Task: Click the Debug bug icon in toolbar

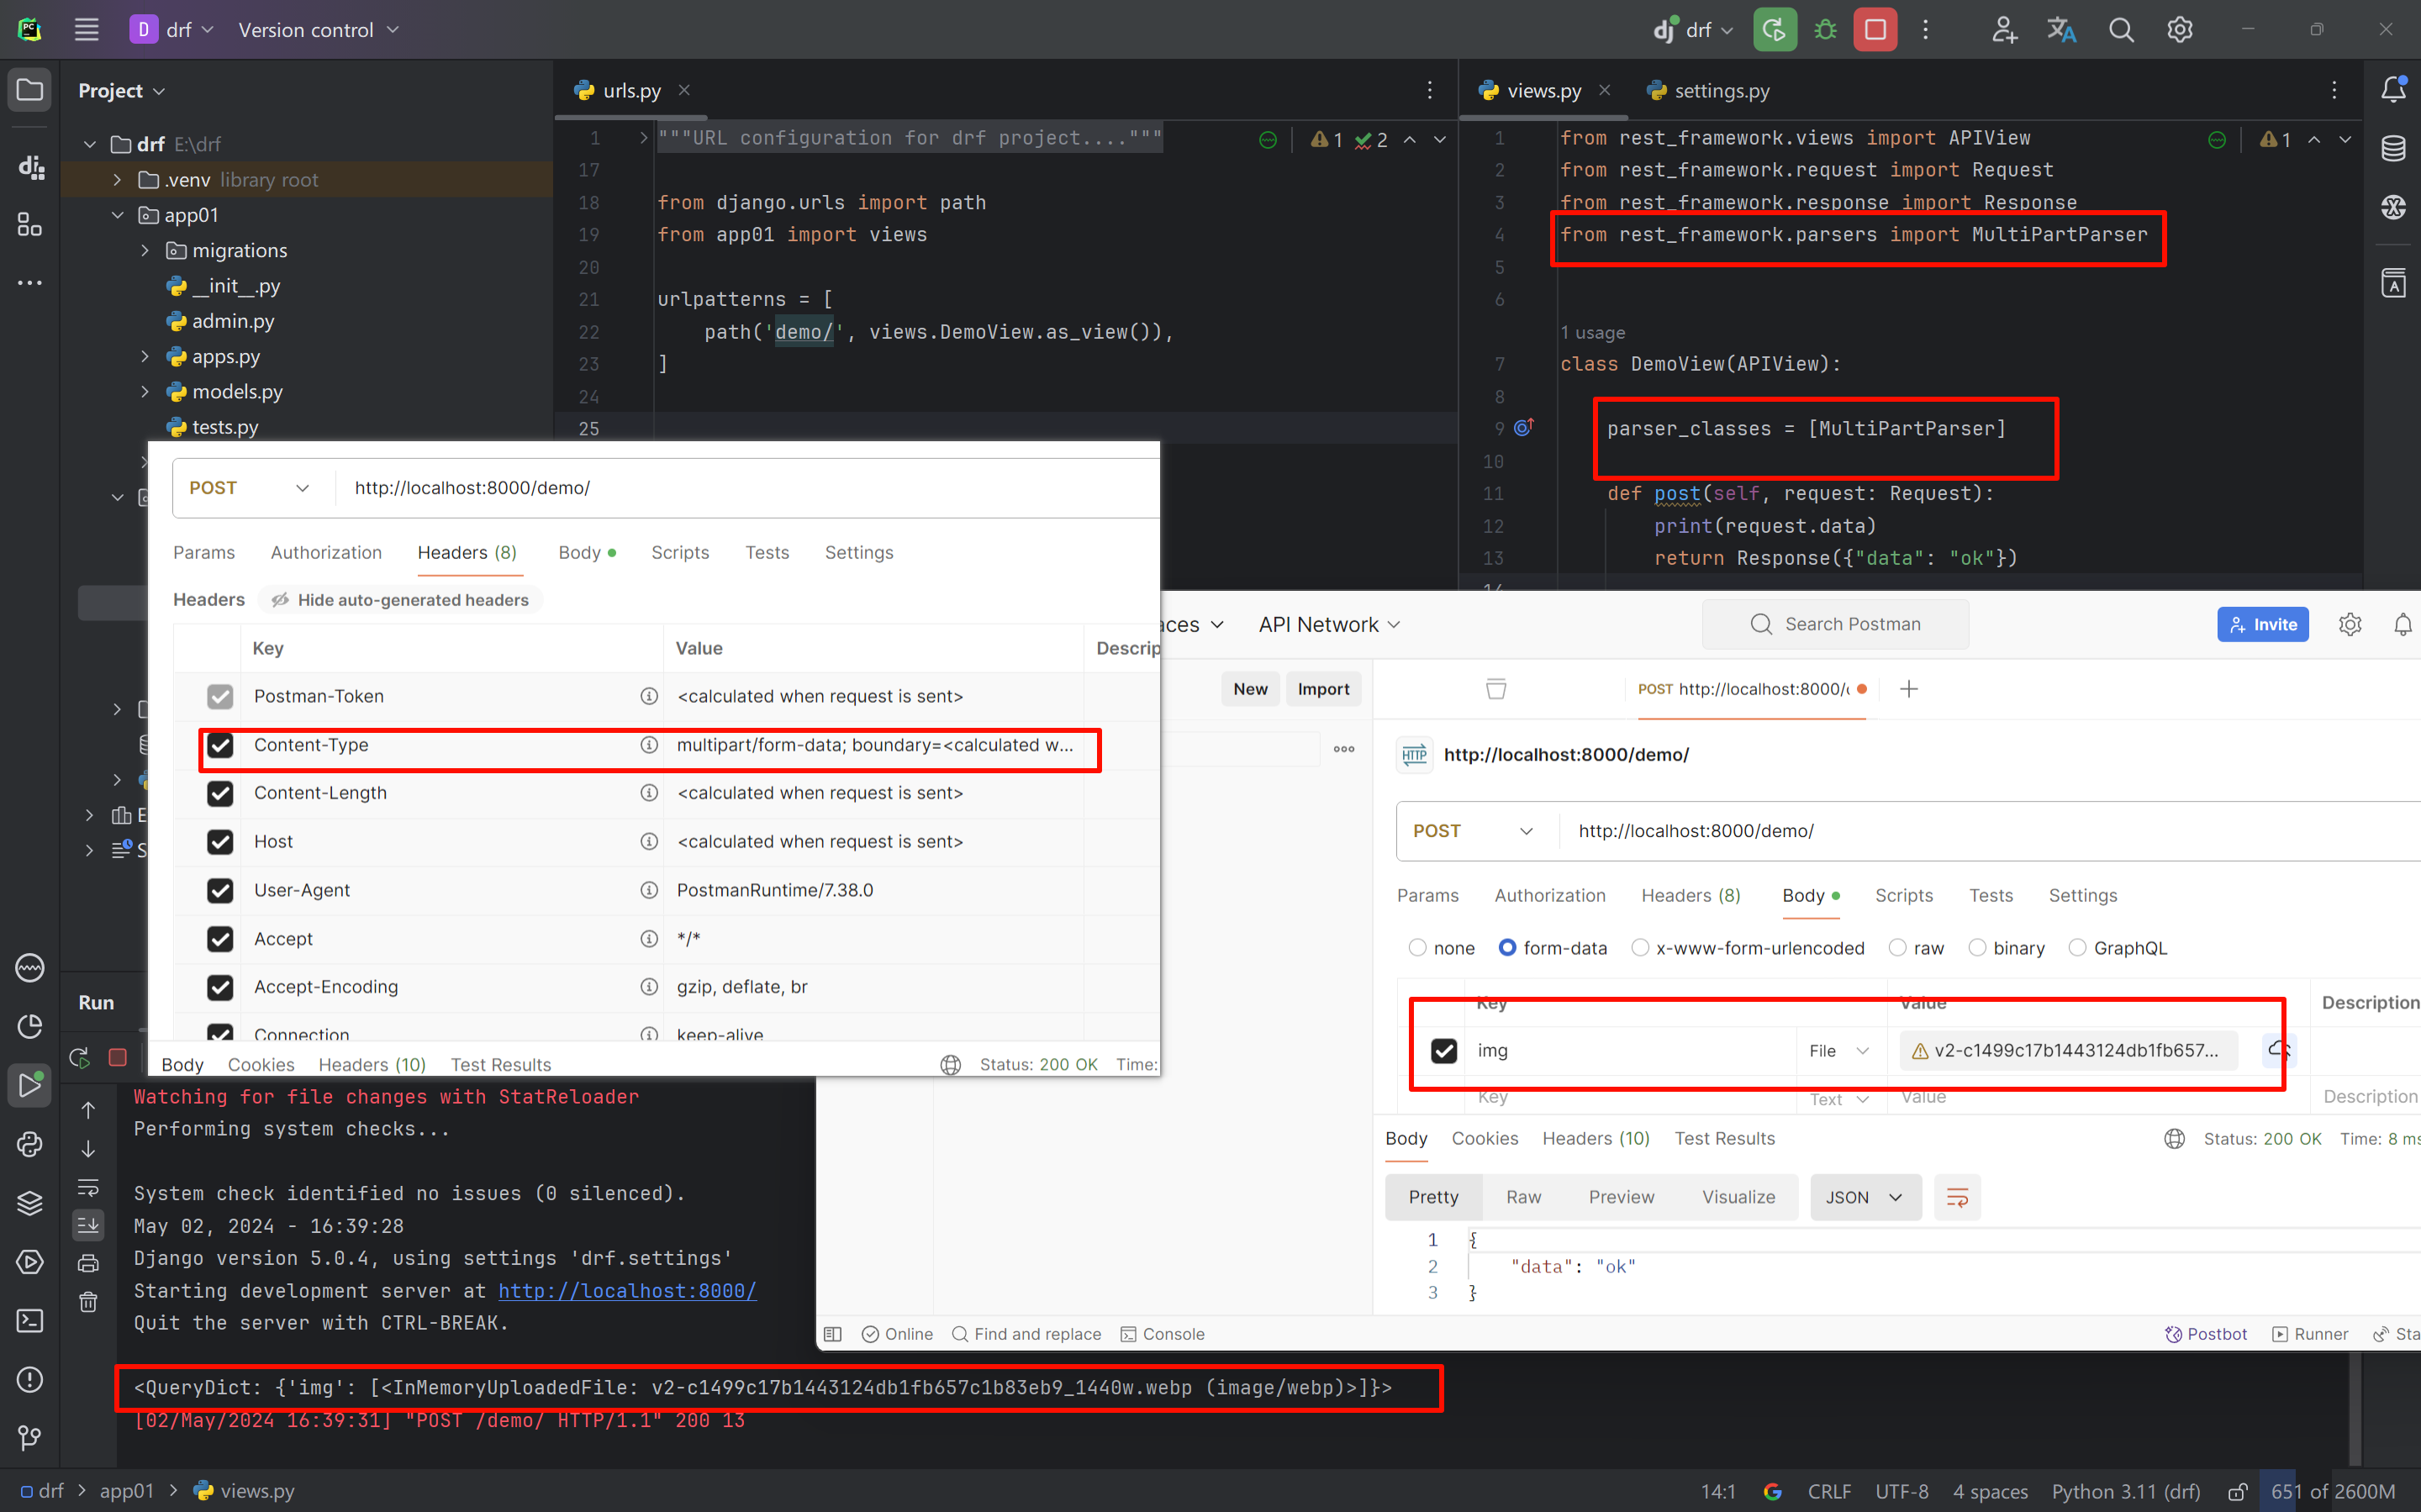Action: (1825, 30)
